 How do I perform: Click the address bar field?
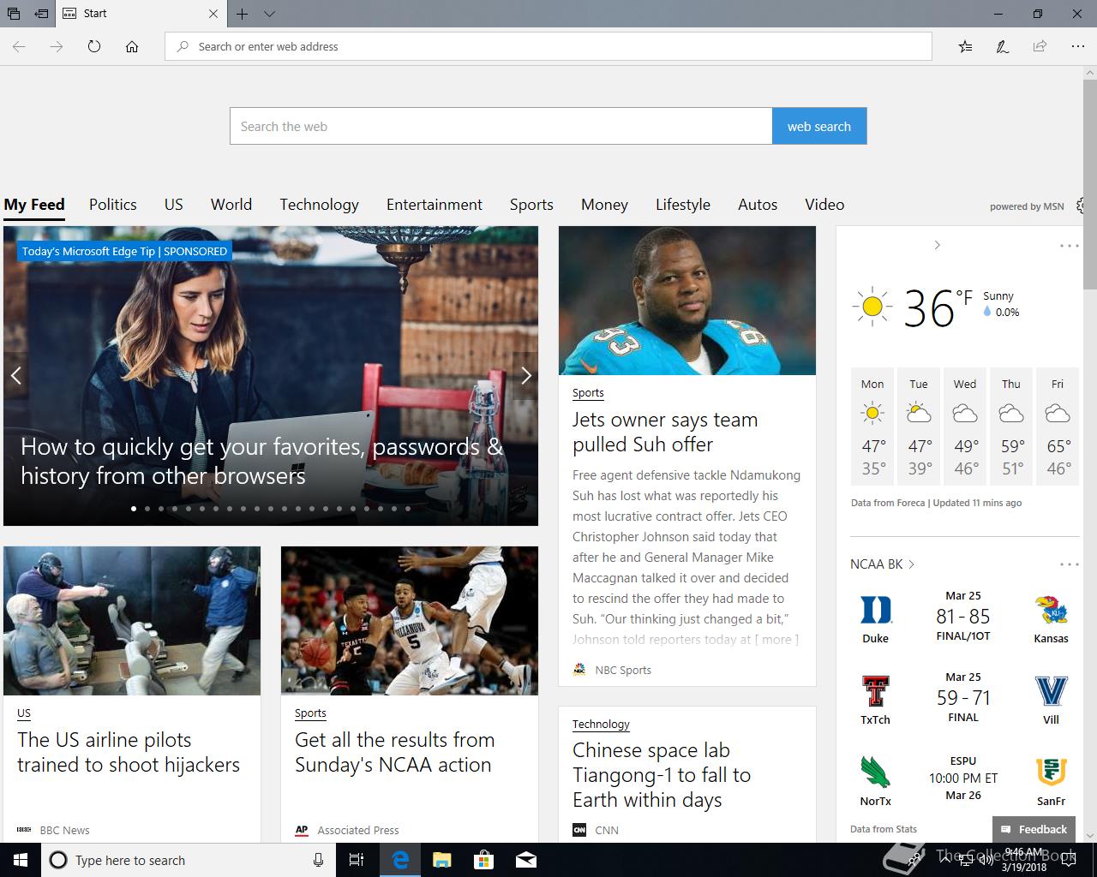pyautogui.click(x=548, y=46)
